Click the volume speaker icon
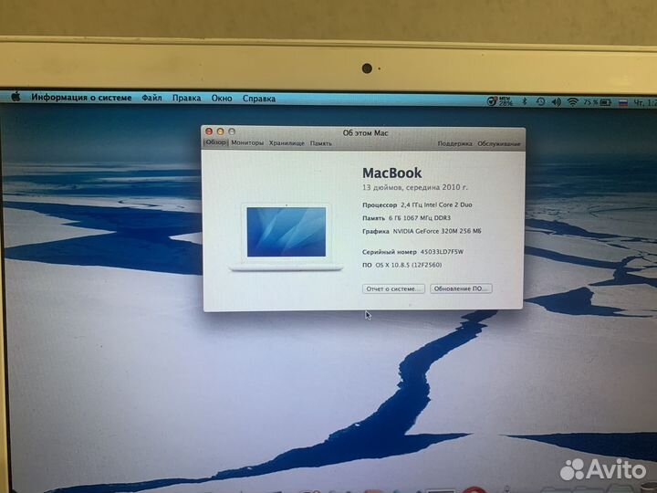The height and width of the screenshot is (493, 657). click(x=556, y=102)
